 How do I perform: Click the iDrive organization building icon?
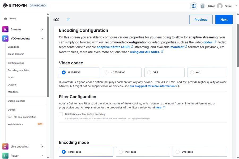point(202,6)
